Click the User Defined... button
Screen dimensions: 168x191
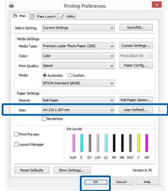(x=136, y=110)
